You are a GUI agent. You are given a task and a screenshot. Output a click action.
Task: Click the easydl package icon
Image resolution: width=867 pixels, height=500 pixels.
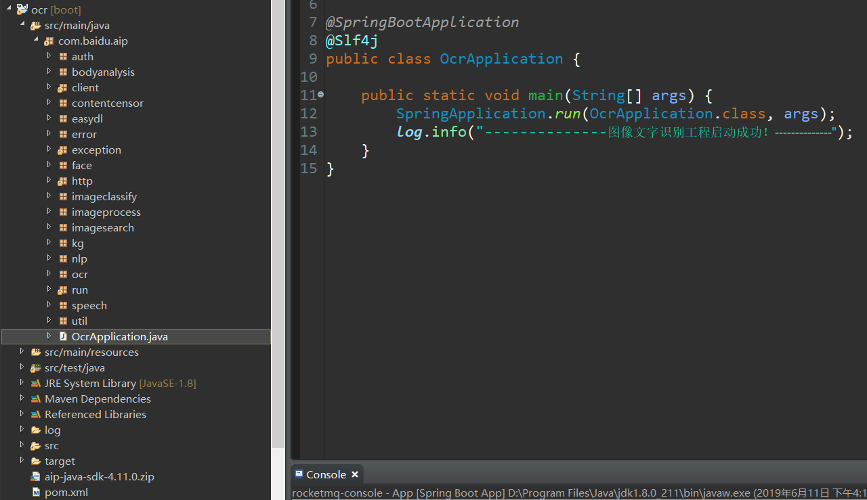point(63,119)
